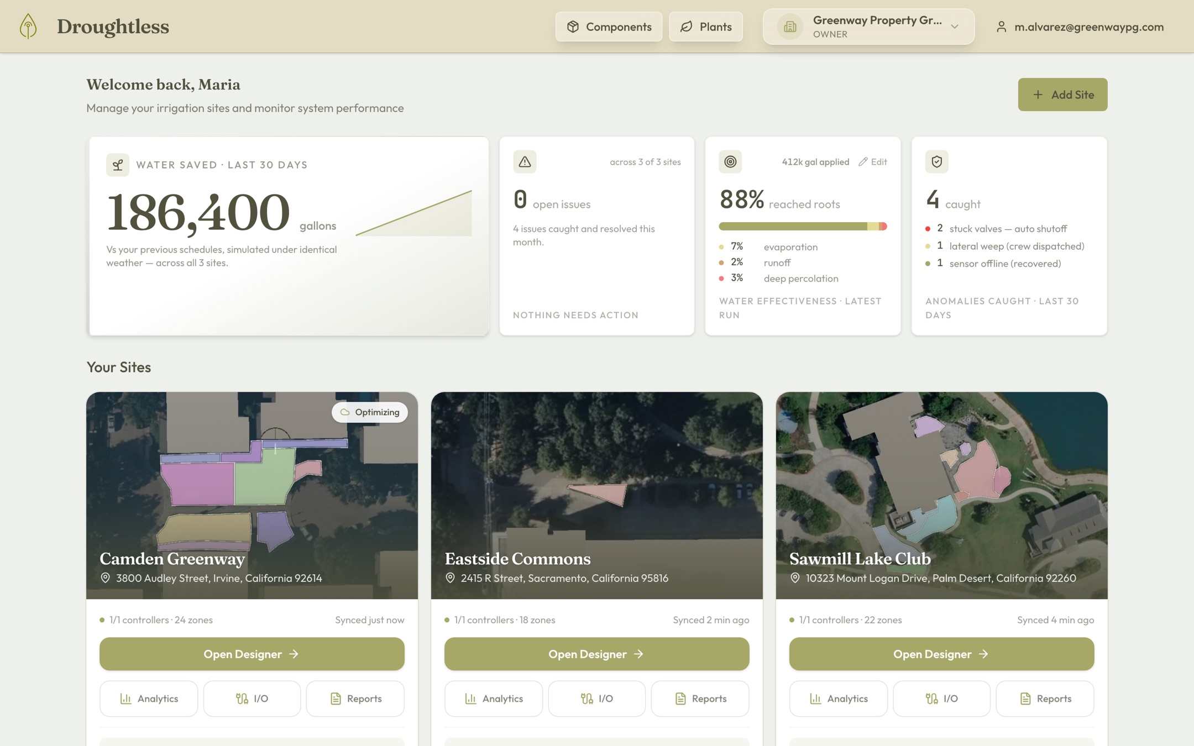Open the Components page
This screenshot has width=1194, height=746.
tap(609, 27)
